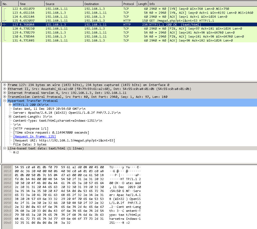This screenshot has height=229, width=257.
Task: Expand the Ethernet II tree node
Action: [5, 89]
